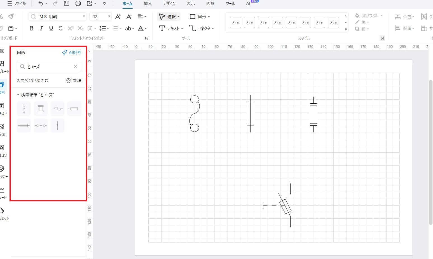
Task: Switch to the ツール tab
Action: click(x=230, y=4)
